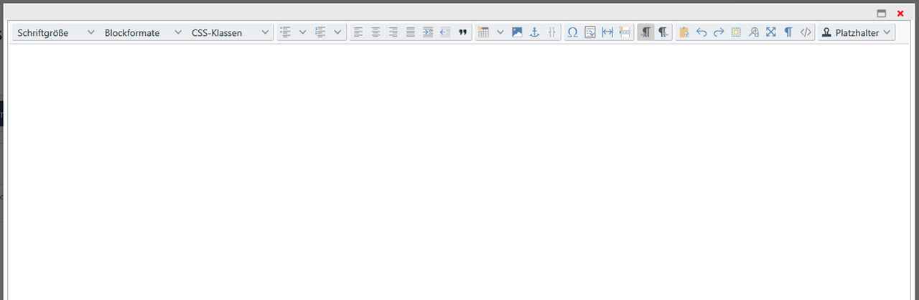The width and height of the screenshot is (919, 300).
Task: Undo the last action
Action: [701, 32]
